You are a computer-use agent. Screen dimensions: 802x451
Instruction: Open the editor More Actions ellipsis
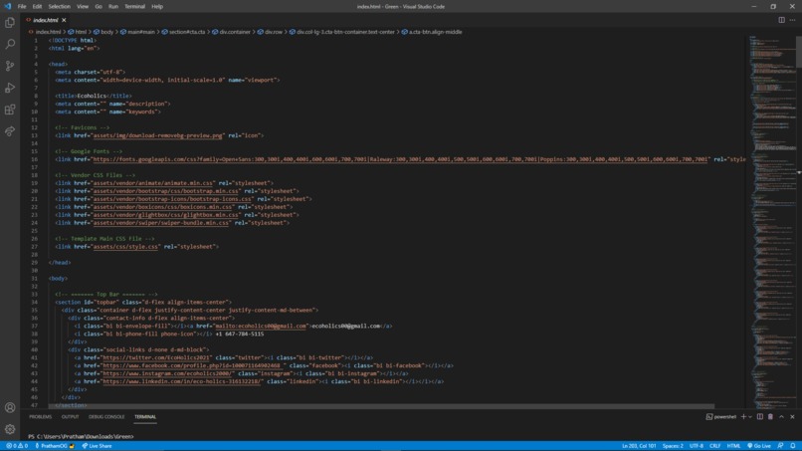coord(792,20)
